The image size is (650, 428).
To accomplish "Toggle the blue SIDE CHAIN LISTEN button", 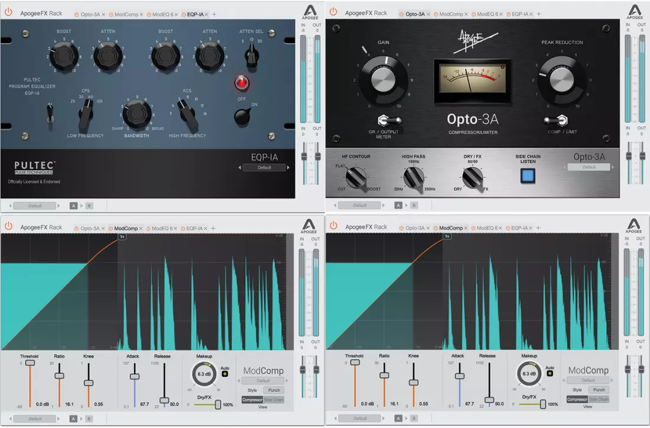I will (527, 176).
